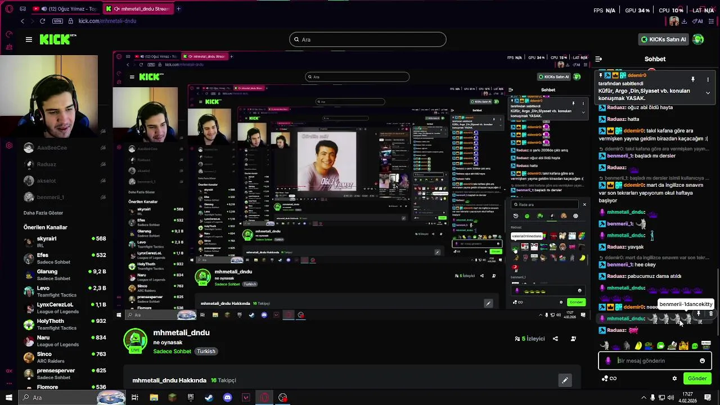
Task: Click the Kick search field
Action: (368, 39)
